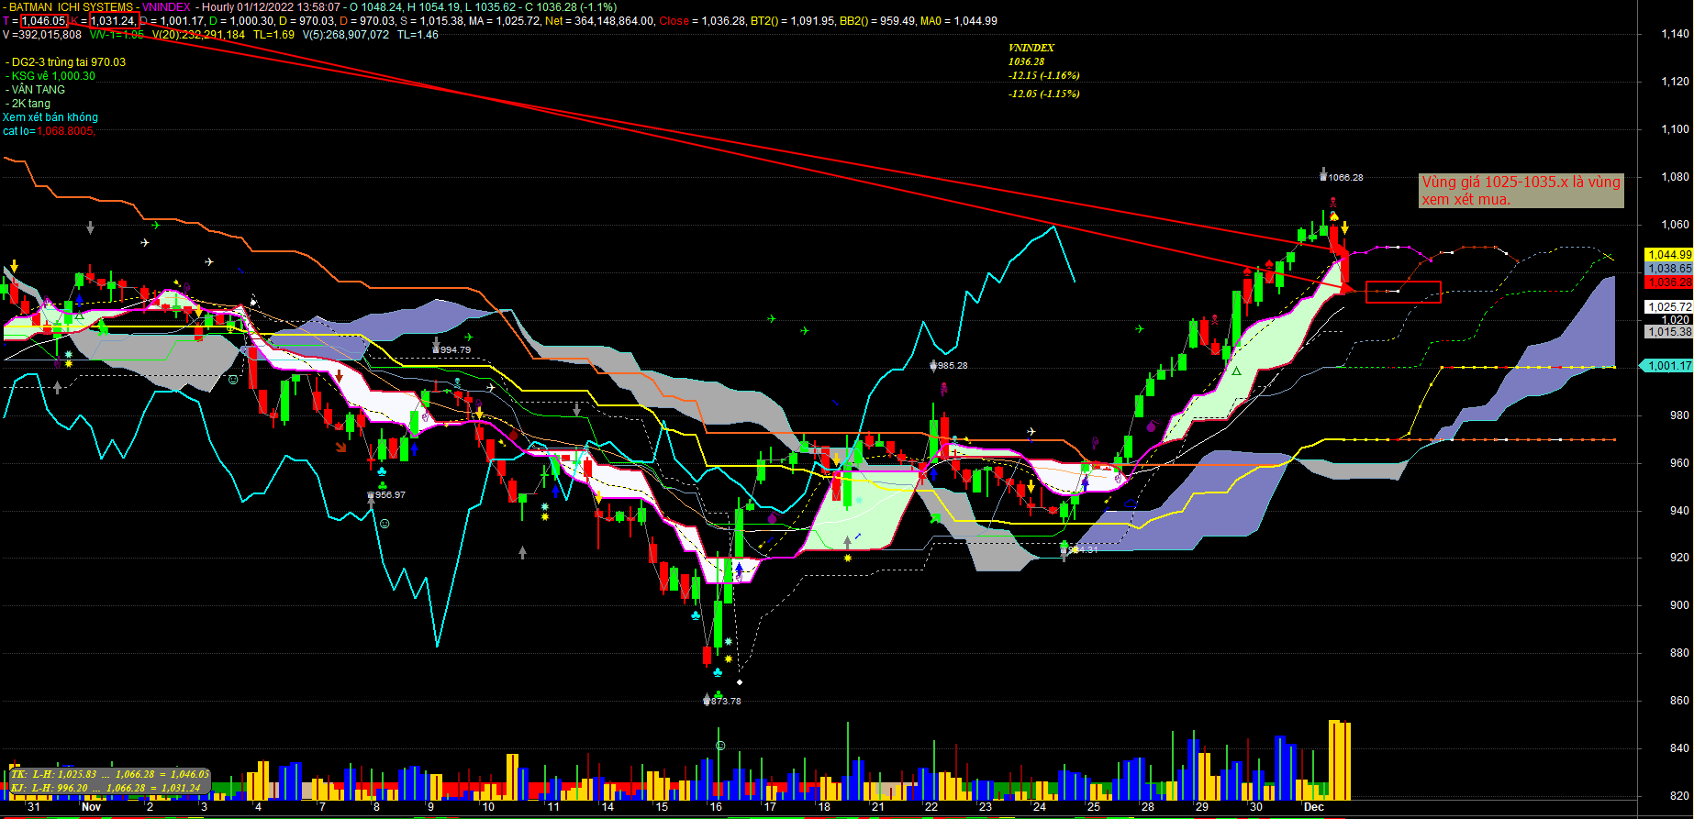
Task: Click the gray 1,015.38 price-axis tag
Action: tap(1669, 332)
